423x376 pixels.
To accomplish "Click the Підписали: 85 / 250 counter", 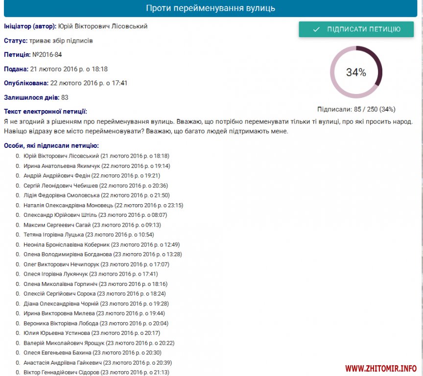I will click(x=356, y=109).
